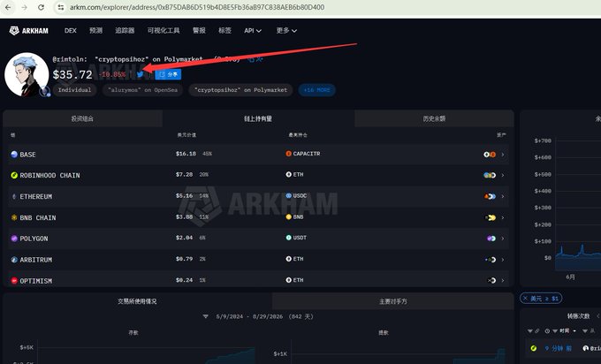Go back using the browser back arrow
Viewport: 601px width, 364px height.
click(8, 7)
